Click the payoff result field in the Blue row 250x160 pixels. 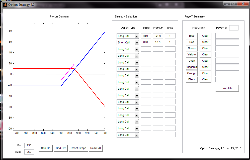tap(227, 36)
